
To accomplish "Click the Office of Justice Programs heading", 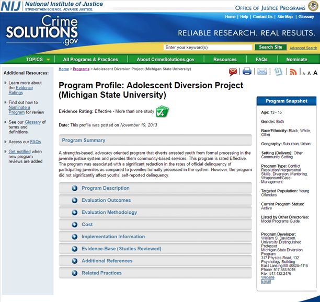I will [x=270, y=8].
